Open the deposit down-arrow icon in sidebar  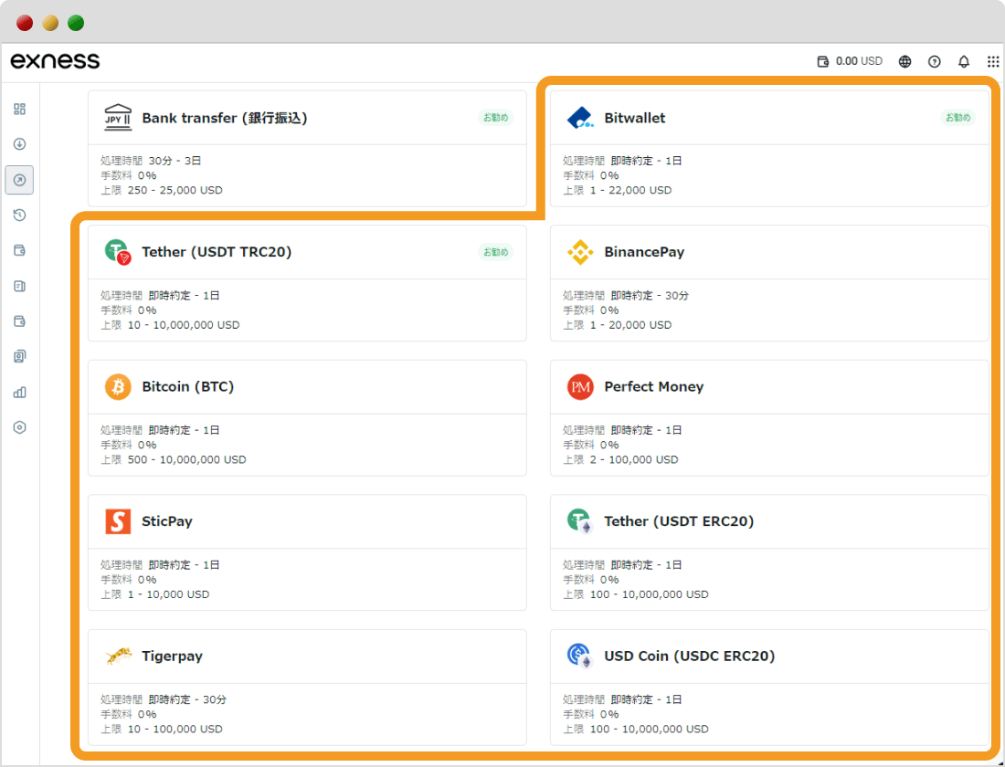point(20,144)
